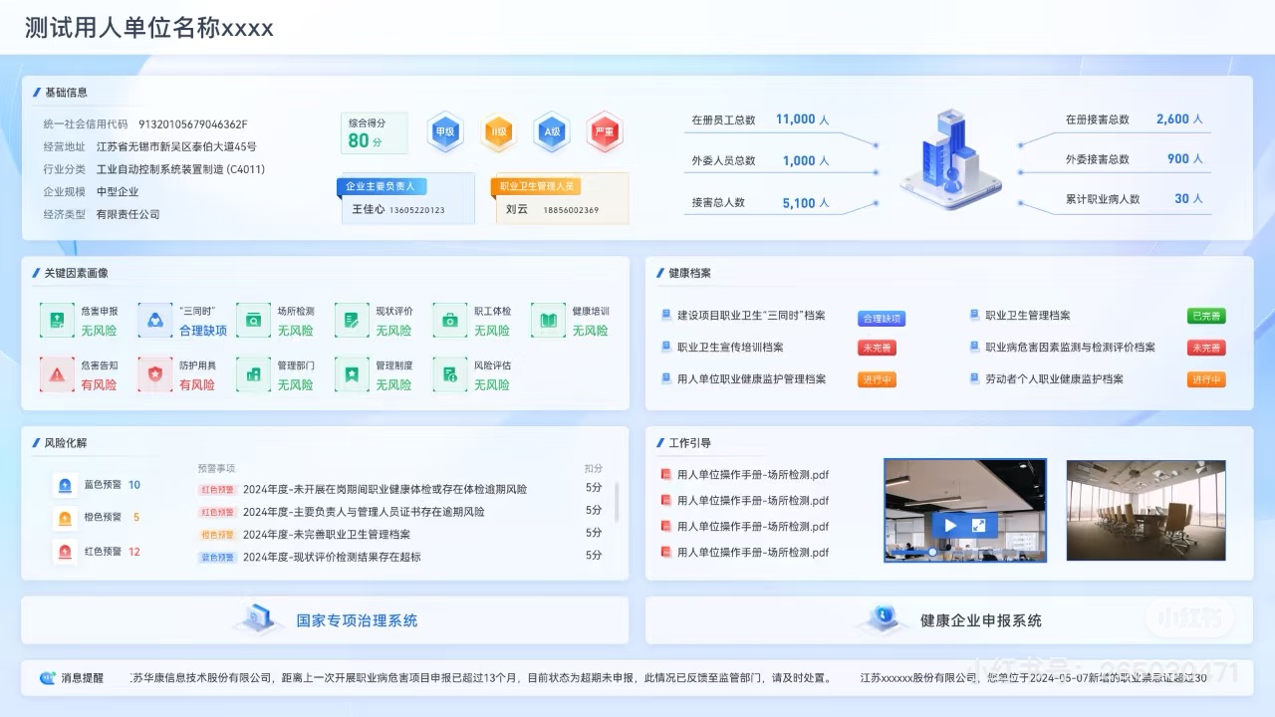Click the 企业主要负责人 card 王佳心

406,198
